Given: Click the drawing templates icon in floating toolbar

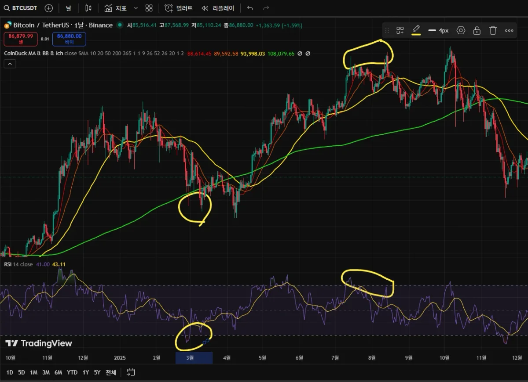Looking at the screenshot, I should click(400, 30).
